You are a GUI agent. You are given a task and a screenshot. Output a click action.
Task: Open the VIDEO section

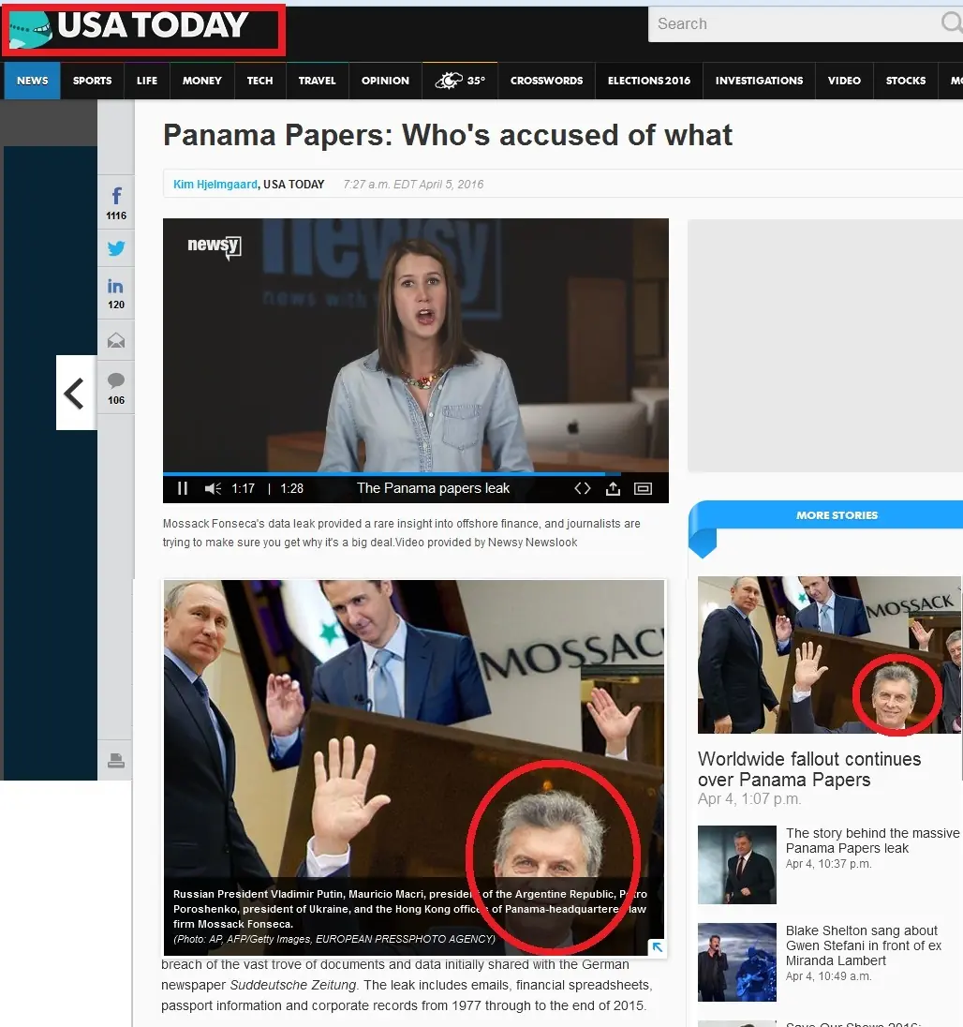pos(844,81)
